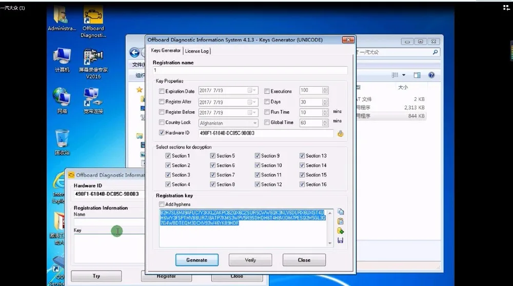Click Executions value spinner

coord(325,90)
